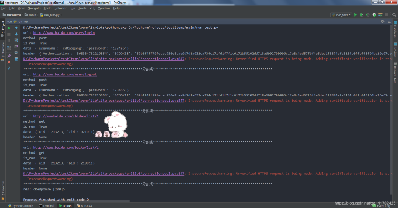The height and width of the screenshot is (208, 398).
Task: Close the Run tab with red X
Action: click(9, 62)
